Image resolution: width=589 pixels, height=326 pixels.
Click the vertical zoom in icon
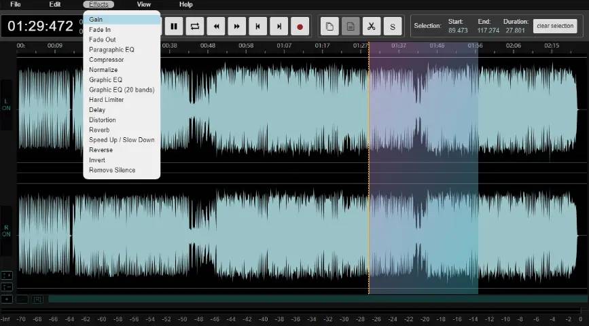tap(7, 275)
